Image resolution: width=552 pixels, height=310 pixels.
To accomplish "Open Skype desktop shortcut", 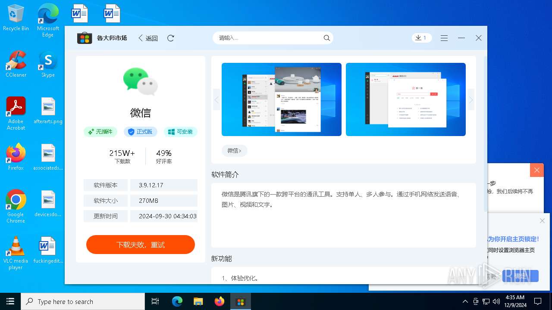I will pos(48,64).
